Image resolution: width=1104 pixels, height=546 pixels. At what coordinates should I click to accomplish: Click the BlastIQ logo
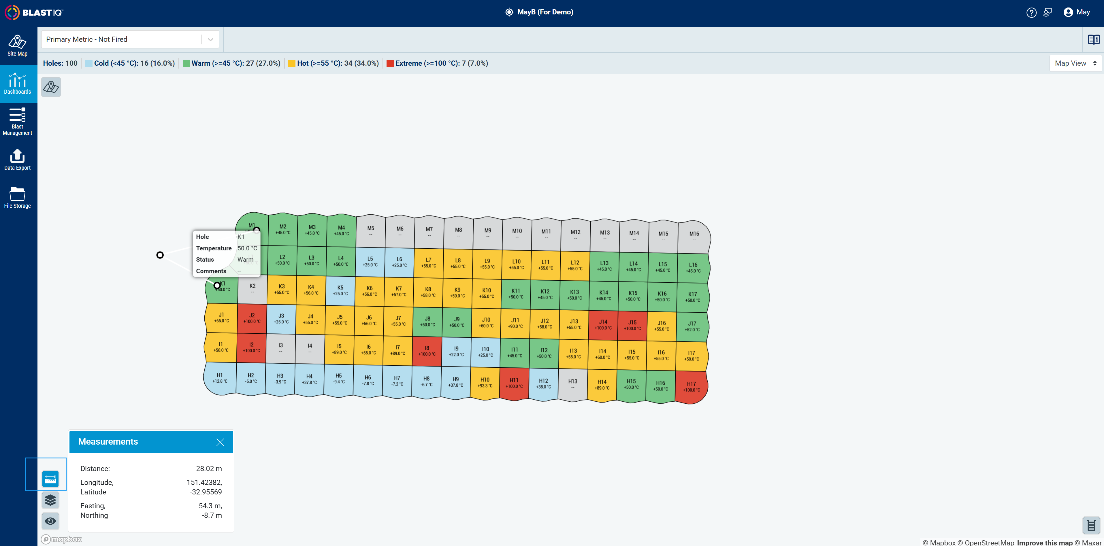(34, 12)
